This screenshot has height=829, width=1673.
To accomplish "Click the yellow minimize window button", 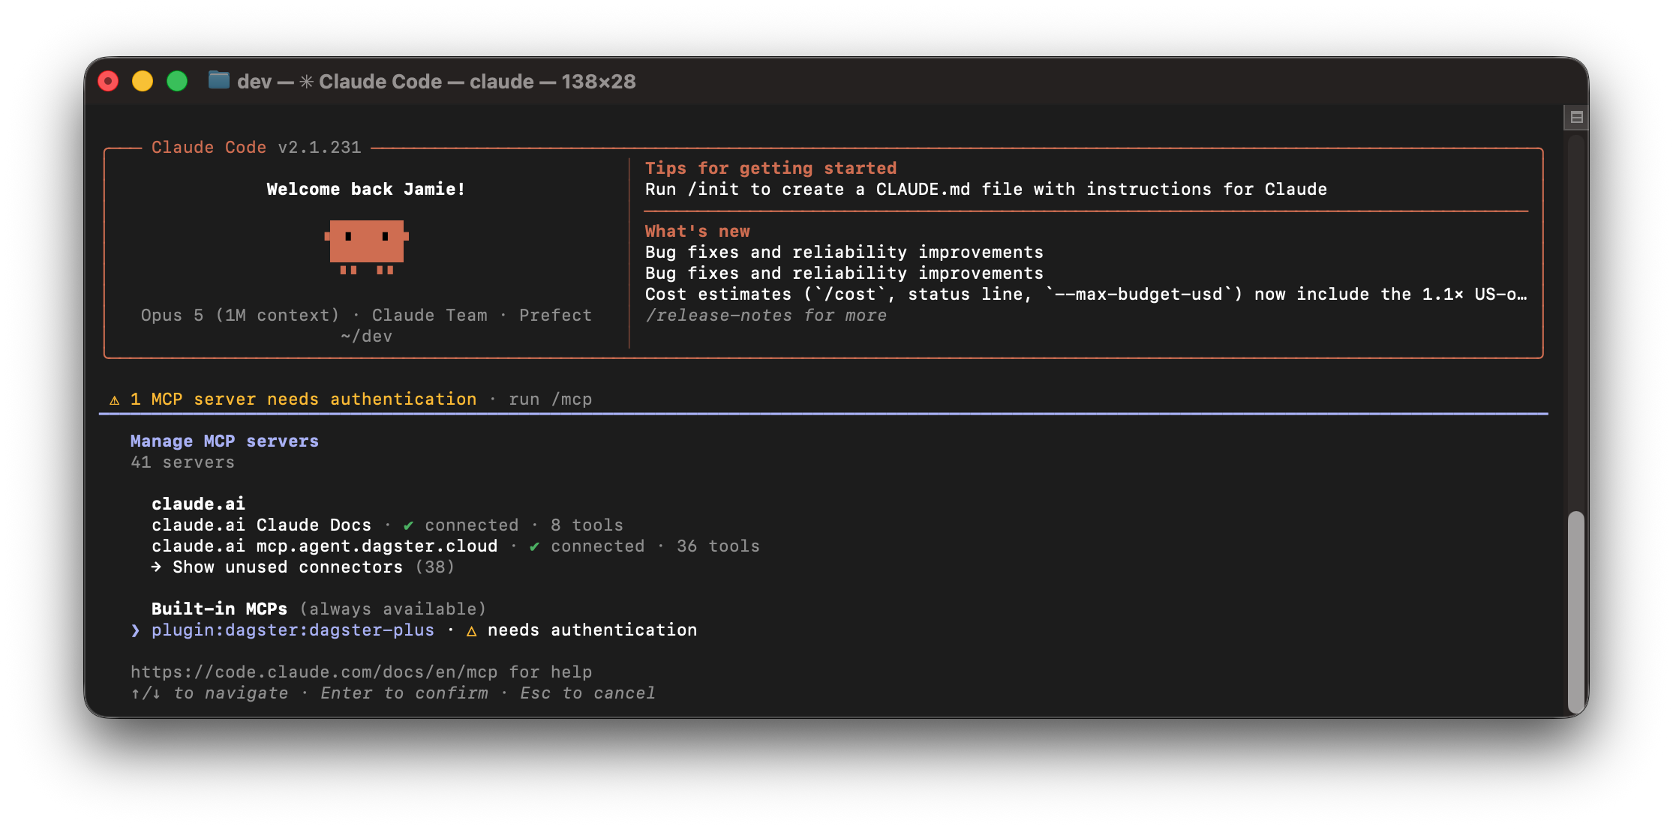I will pos(143,81).
